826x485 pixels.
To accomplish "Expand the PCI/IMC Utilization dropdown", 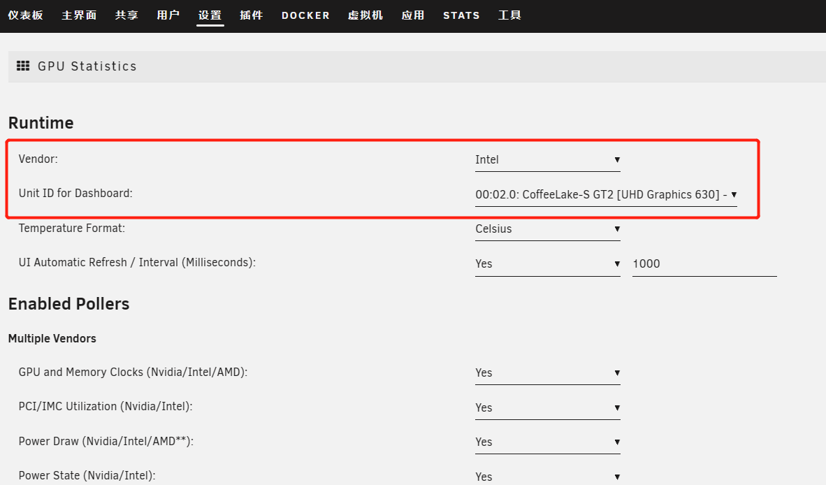I will pyautogui.click(x=547, y=408).
